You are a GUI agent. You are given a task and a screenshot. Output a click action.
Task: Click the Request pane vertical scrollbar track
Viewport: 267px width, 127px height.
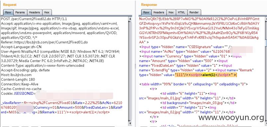[130, 71]
